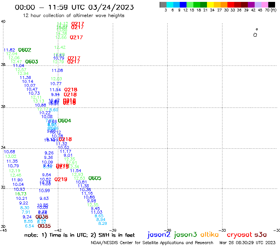This screenshot has height=246, width=280.
Task: Click the black legend swatch
Action: (x=271, y=5)
